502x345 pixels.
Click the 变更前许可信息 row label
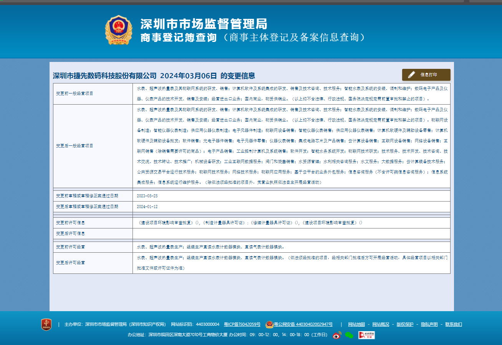coord(71,223)
